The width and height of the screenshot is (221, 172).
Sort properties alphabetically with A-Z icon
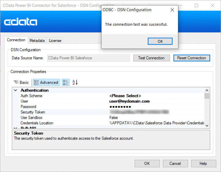tap(75, 82)
